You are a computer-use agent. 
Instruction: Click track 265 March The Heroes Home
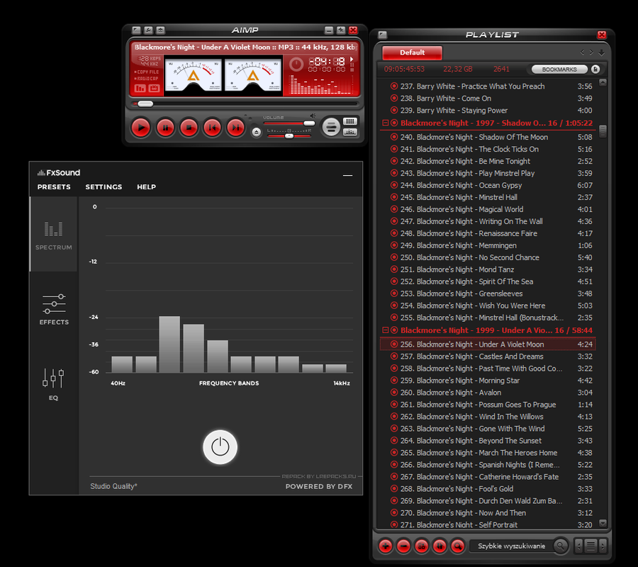pos(488,453)
